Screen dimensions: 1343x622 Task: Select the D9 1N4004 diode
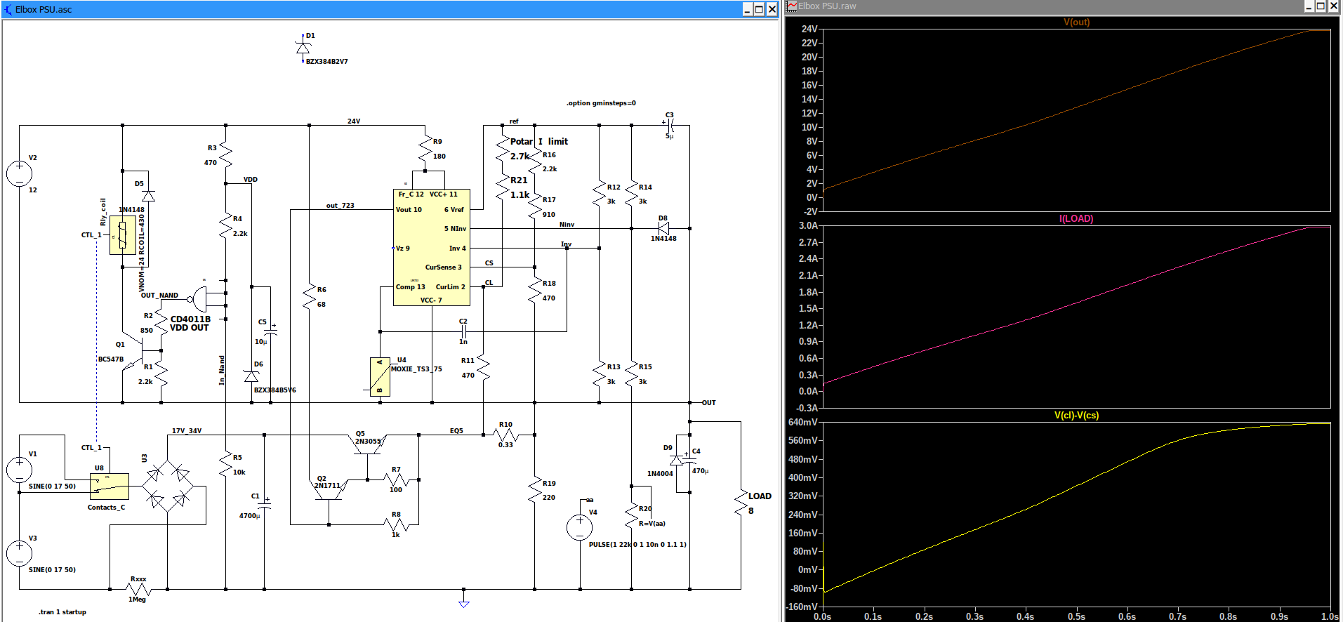[676, 461]
